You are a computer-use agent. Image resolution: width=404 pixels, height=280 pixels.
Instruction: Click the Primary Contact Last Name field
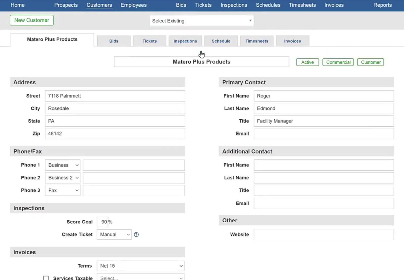(x=324, y=109)
